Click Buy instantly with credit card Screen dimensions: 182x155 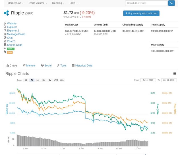coord(141,13)
